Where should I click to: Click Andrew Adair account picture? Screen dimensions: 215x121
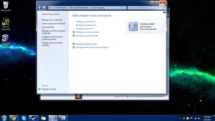pos(133,26)
